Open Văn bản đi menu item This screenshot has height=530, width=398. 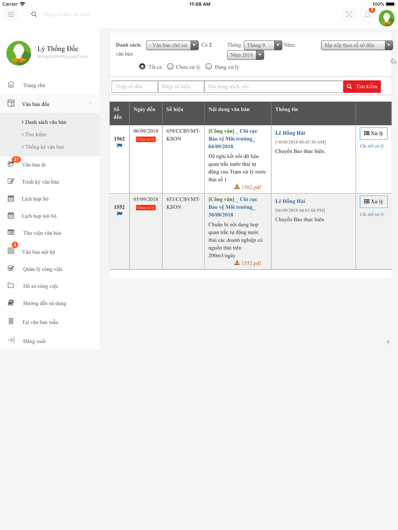click(x=34, y=164)
